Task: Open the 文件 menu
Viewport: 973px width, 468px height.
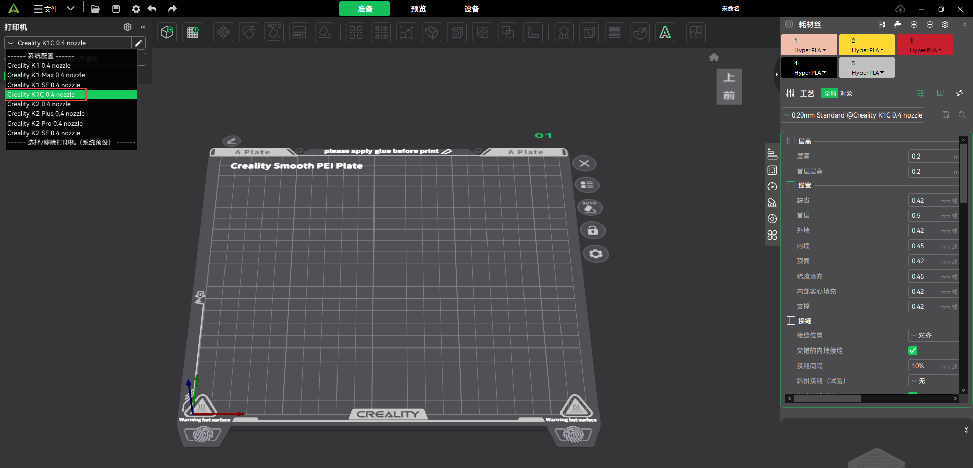Action: point(46,9)
